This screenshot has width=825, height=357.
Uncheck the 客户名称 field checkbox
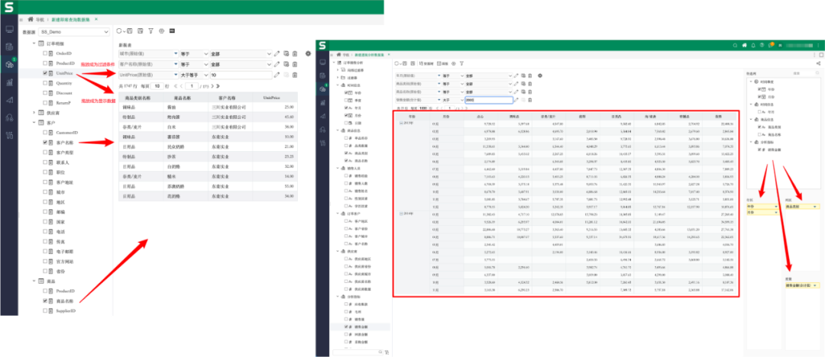(45, 143)
